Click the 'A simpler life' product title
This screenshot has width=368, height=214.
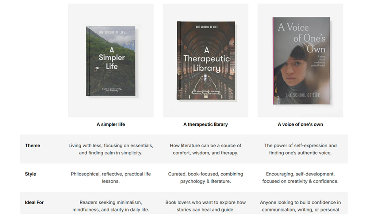[x=111, y=124]
